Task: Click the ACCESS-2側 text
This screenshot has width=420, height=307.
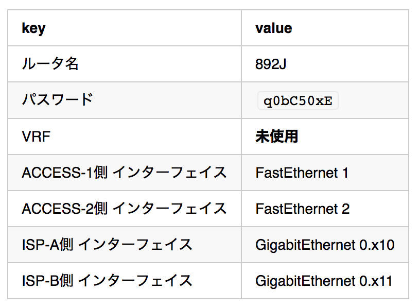Action: pos(64,209)
